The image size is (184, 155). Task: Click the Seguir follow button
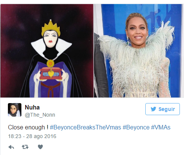pos(163,109)
